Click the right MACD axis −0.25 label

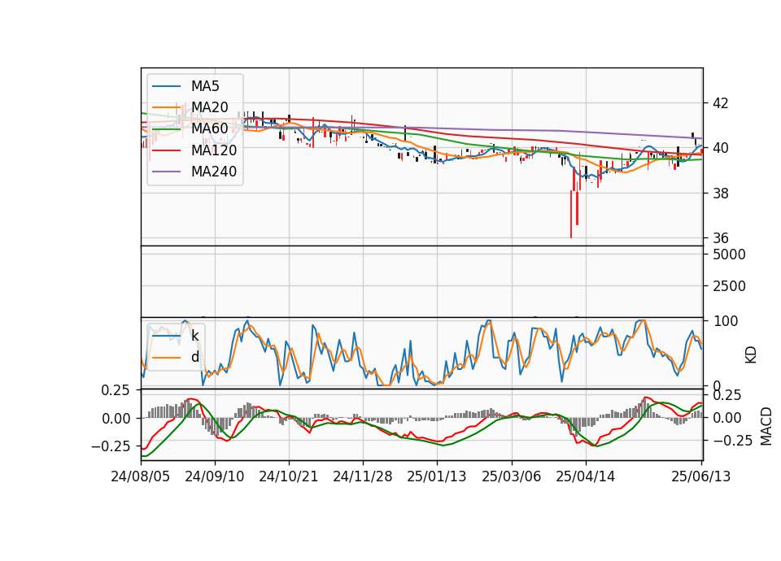(733, 441)
